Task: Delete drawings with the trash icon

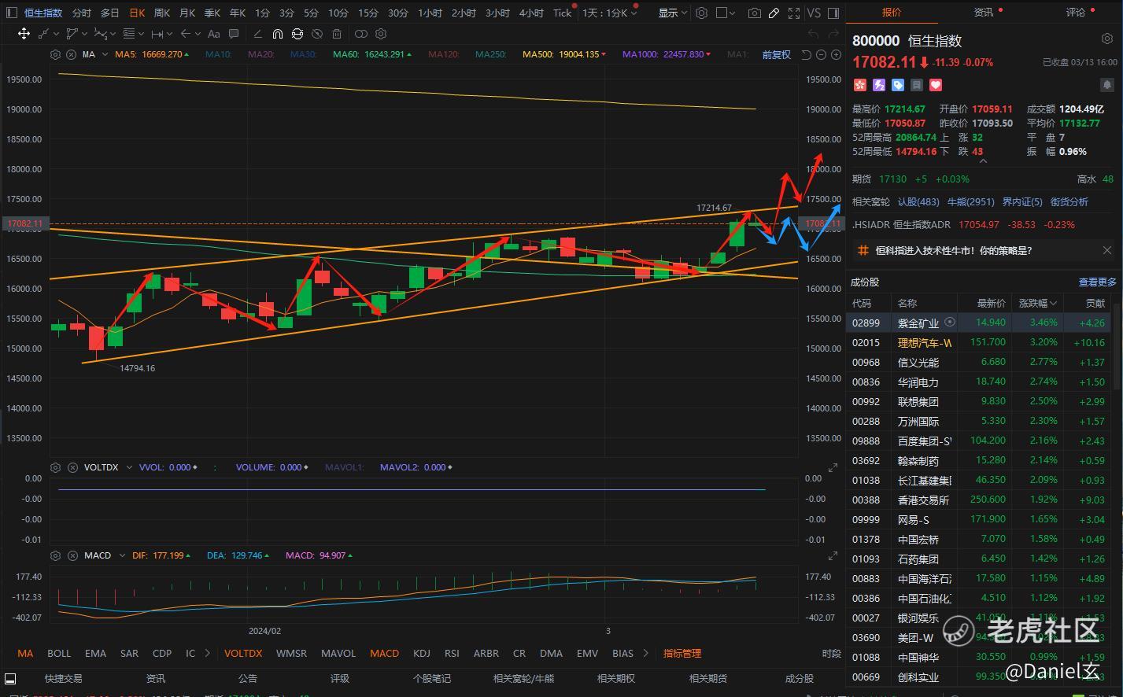Action: coord(337,34)
